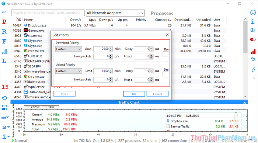This screenshot has height=143, width=258.
Task: Open the All Network Adapters dropdown
Action: [115, 13]
